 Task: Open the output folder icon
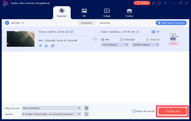click(86, 114)
